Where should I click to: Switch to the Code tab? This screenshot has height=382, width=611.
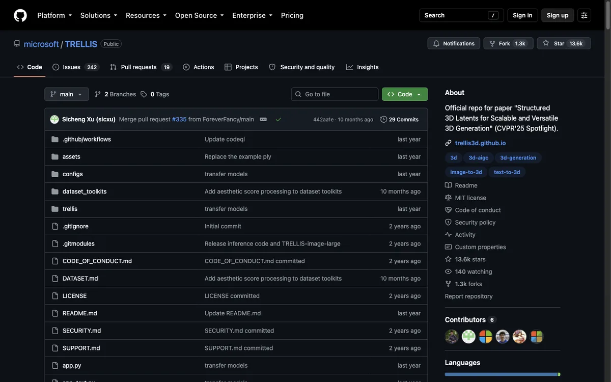click(x=30, y=67)
